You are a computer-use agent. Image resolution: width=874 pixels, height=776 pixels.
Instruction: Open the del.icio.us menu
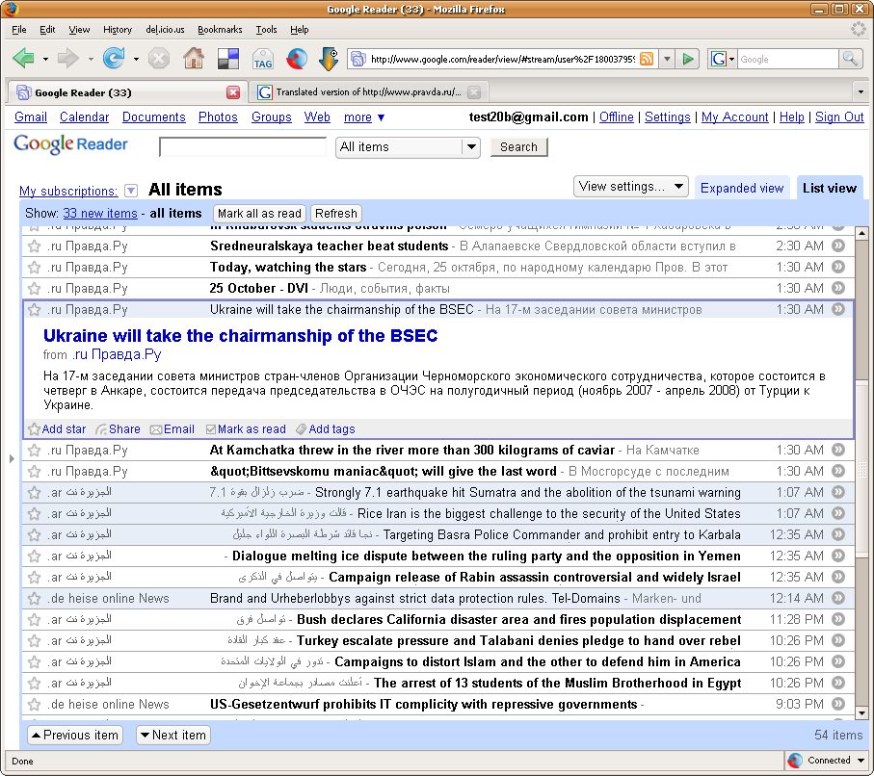click(165, 30)
